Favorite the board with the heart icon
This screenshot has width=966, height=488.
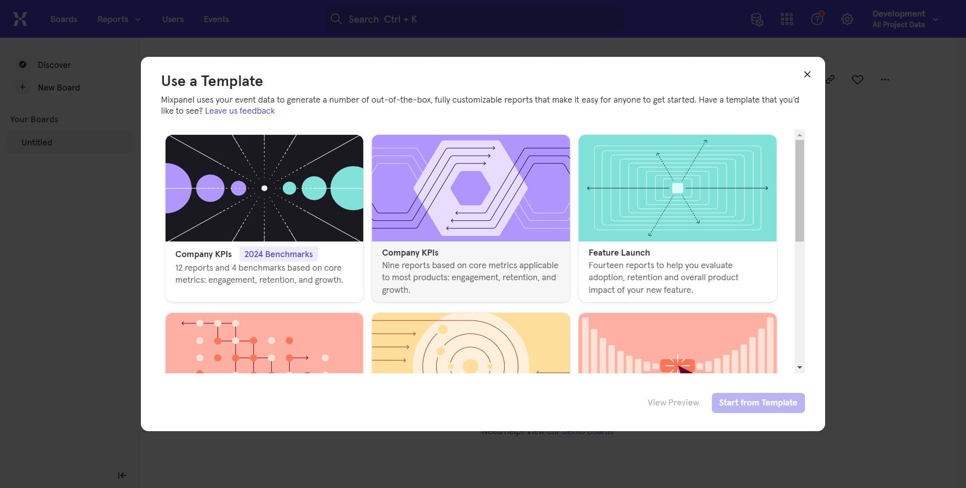click(x=857, y=79)
